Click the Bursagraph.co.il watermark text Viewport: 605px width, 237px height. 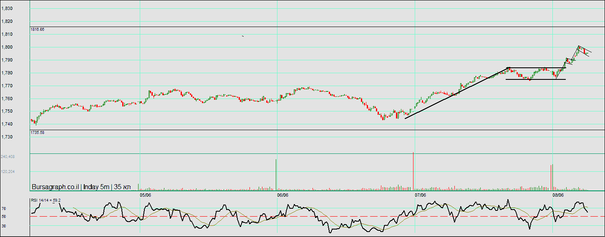click(55, 187)
